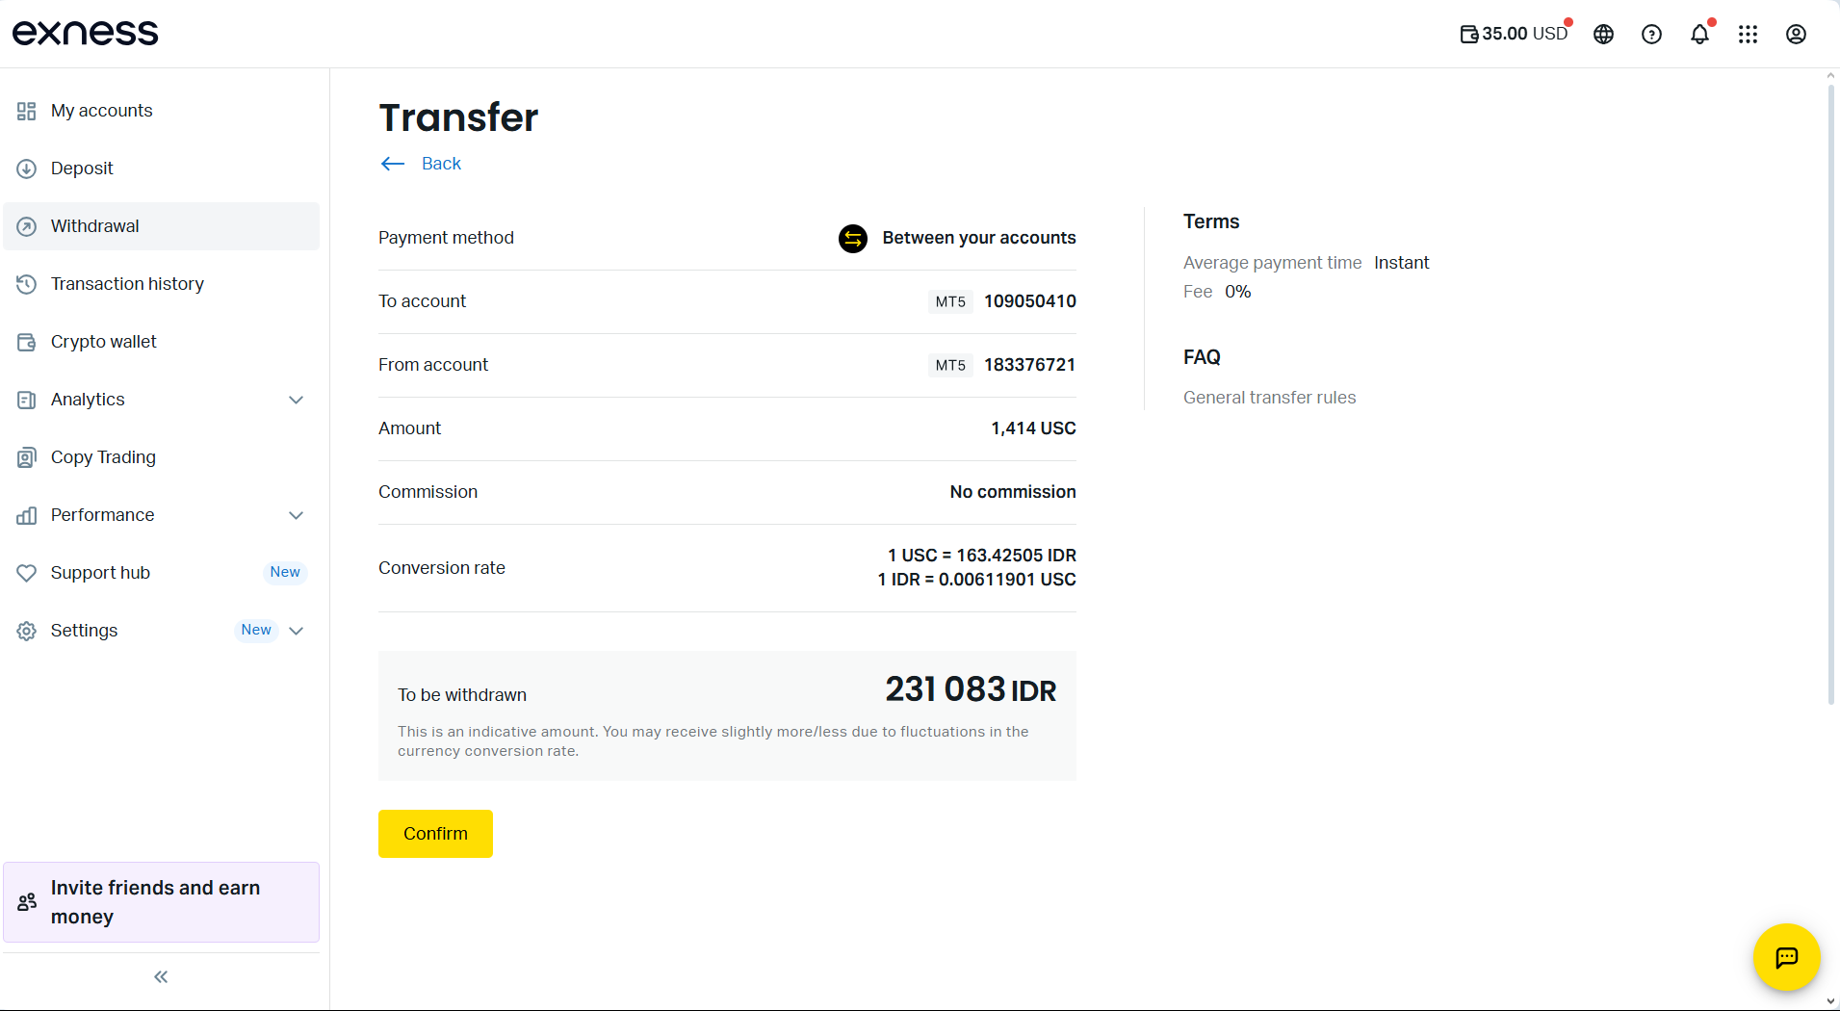Viewport: 1840px width, 1011px height.
Task: Click the Crypto wallet icon
Action: tap(26, 342)
